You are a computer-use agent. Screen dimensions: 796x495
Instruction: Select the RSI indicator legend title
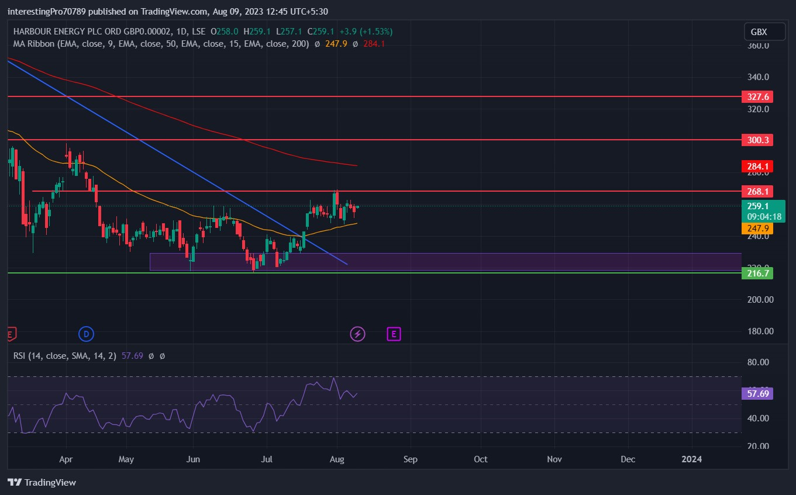65,355
